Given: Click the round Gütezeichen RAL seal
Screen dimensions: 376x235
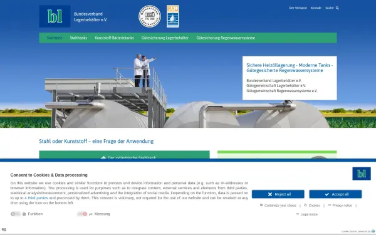Looking at the screenshot, I should tap(150, 16).
